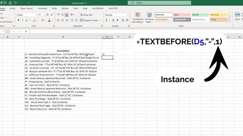
Task: Toggle Bold formatting
Action: coord(19,20)
